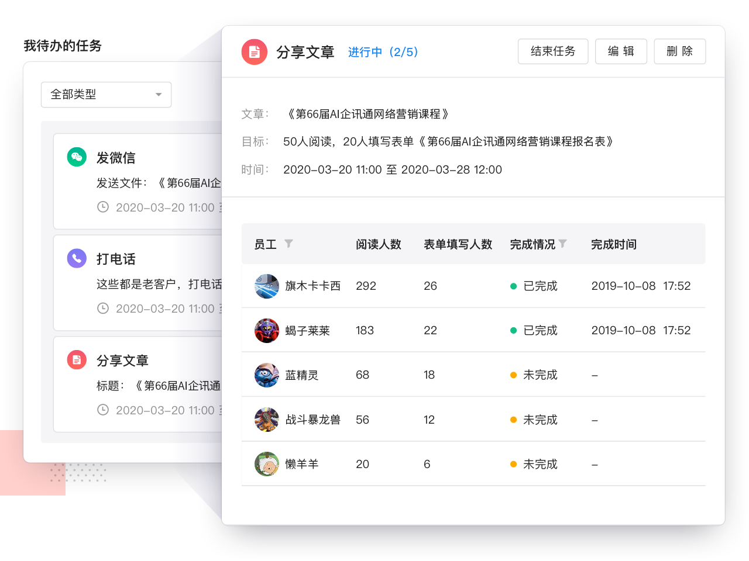This screenshot has width=749, height=561.
Task: Click the clock icon on the 打电话 card
Action: coord(103,309)
